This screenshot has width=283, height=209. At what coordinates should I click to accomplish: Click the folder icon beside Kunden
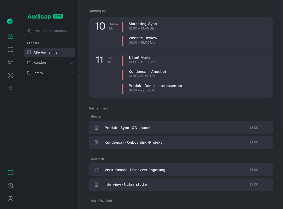click(29, 63)
